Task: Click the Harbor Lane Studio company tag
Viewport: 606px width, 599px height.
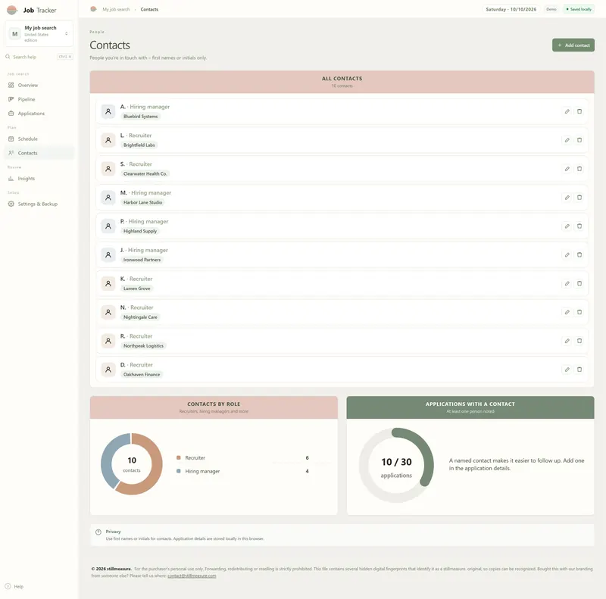Action: pos(142,202)
